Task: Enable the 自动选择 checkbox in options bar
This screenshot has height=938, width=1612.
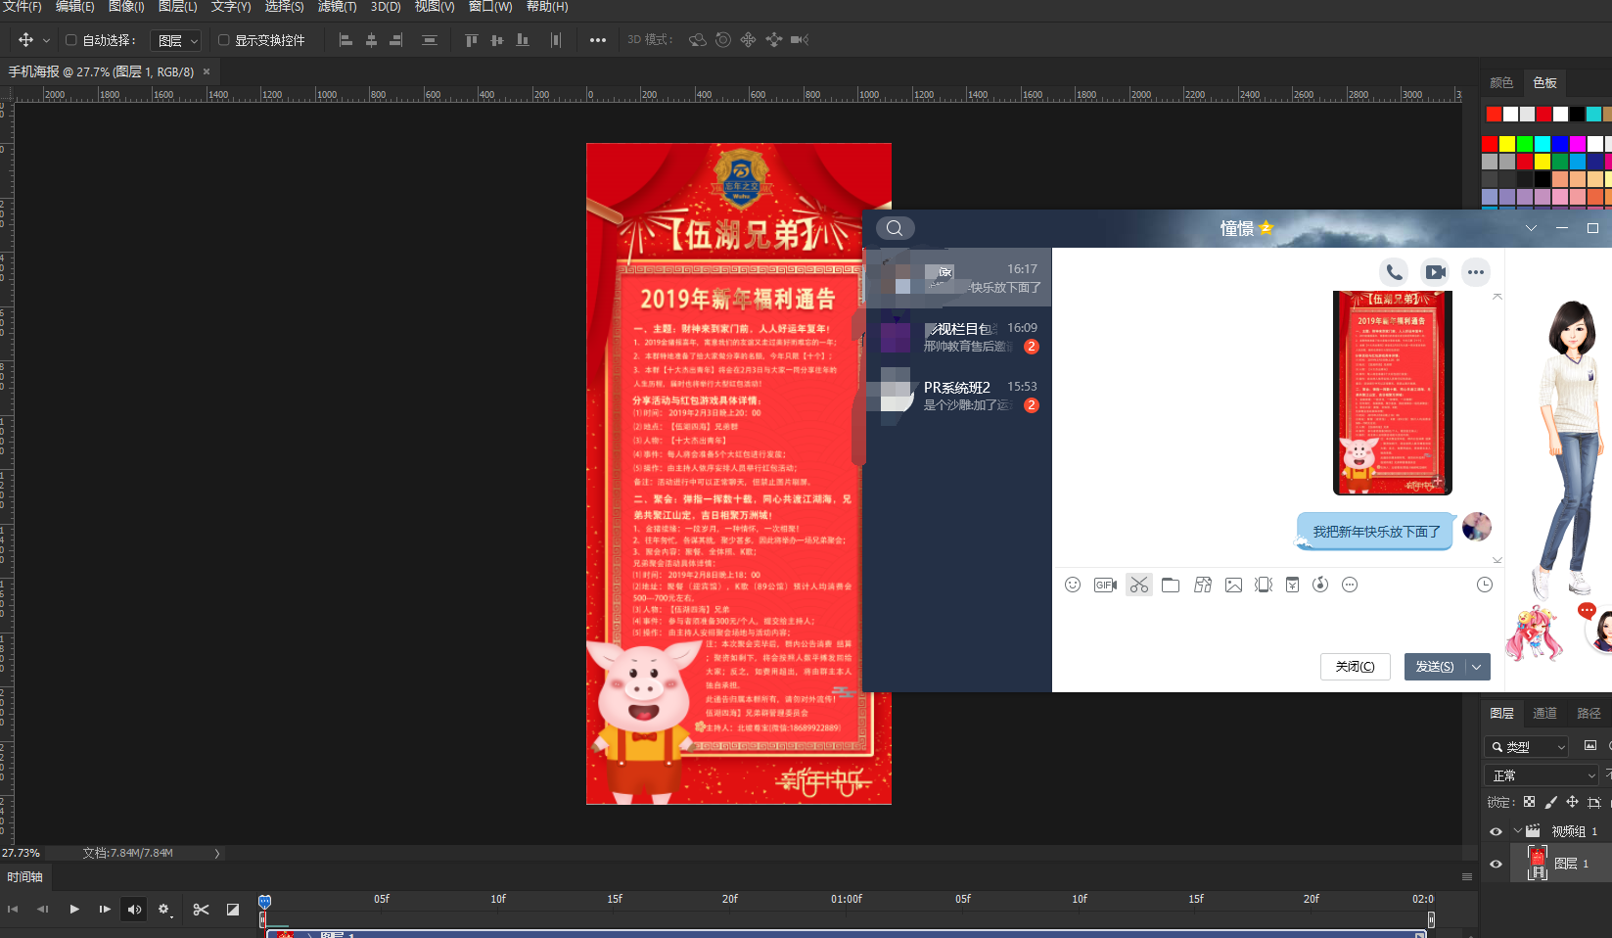Action: tap(69, 40)
